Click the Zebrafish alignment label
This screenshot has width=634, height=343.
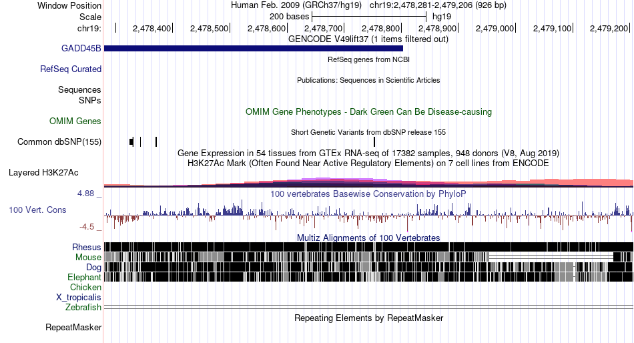pos(83,308)
